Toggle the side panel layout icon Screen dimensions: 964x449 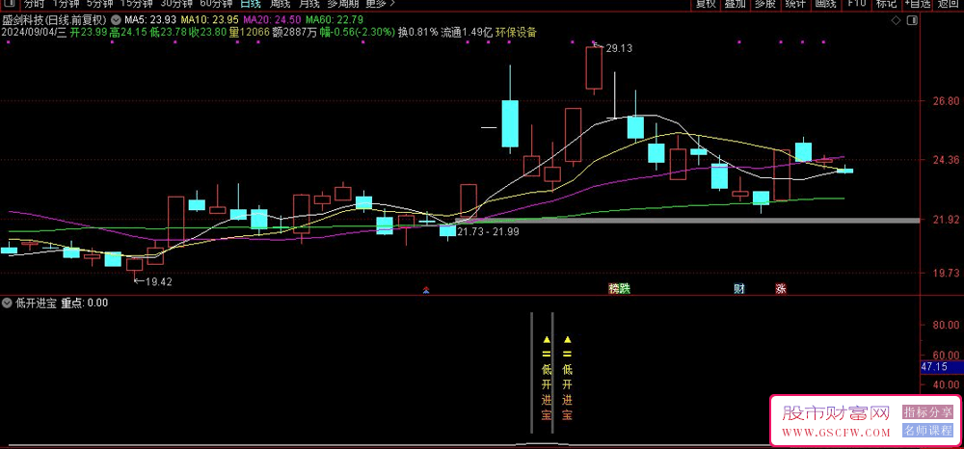(x=912, y=19)
